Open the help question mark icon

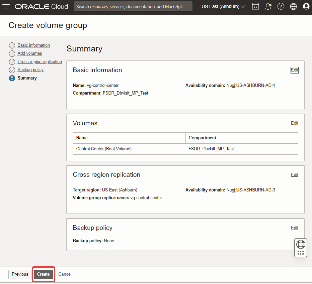point(281,7)
